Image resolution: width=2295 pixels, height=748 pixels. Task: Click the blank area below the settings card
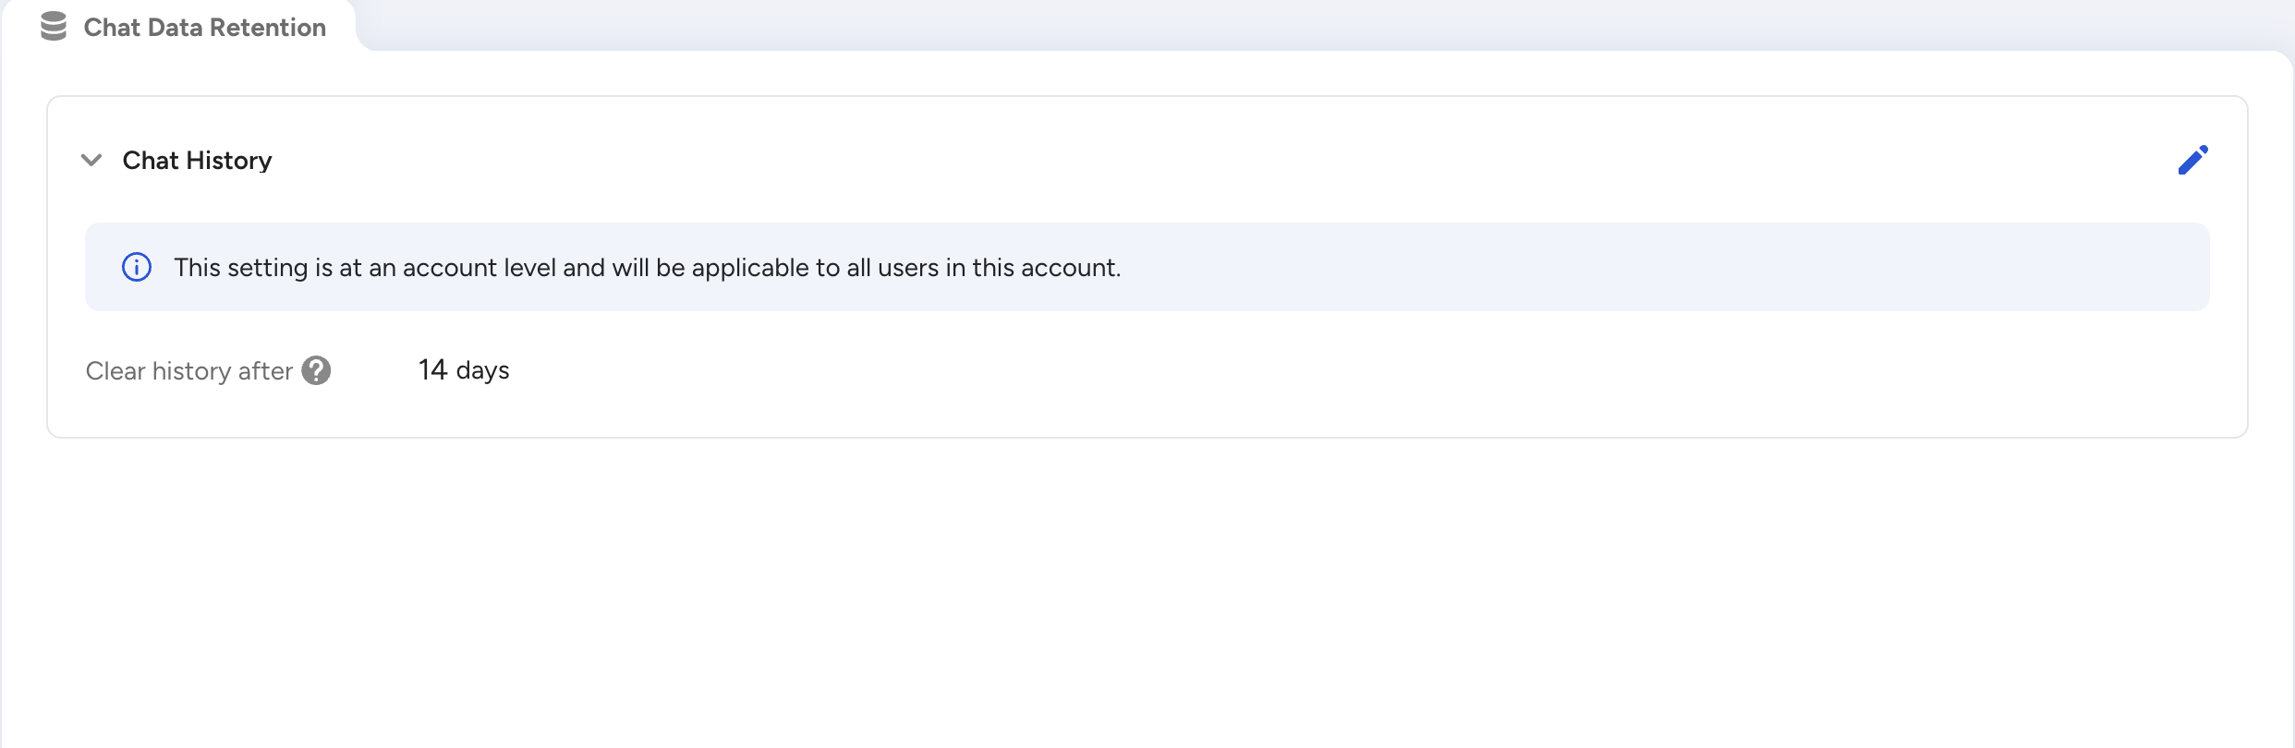click(x=1146, y=591)
